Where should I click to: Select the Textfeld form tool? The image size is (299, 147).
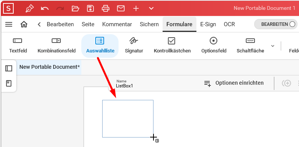click(18, 45)
